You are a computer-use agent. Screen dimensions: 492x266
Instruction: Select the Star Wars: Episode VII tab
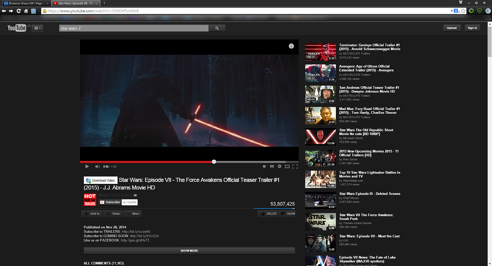[76, 3]
